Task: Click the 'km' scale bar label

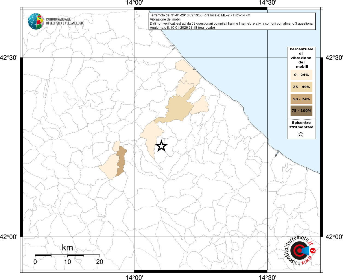Action: [67, 248]
